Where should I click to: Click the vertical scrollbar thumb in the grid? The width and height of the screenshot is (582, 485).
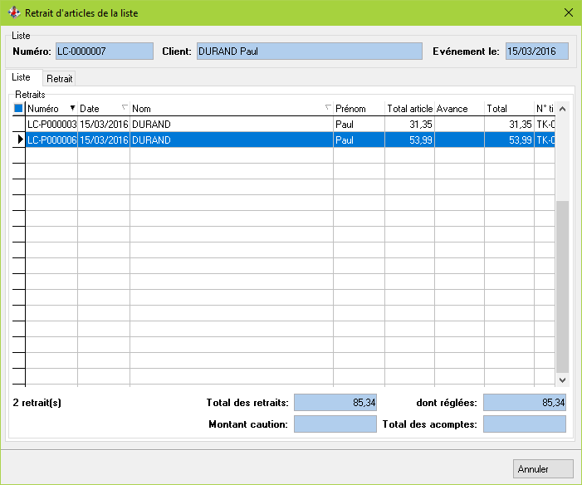click(562, 285)
